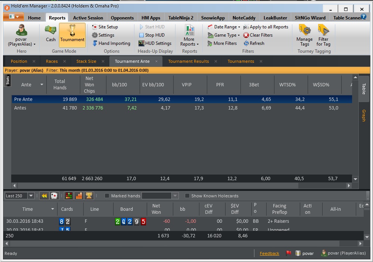Select the Antes row
The height and width of the screenshot is (262, 373).
182,108
